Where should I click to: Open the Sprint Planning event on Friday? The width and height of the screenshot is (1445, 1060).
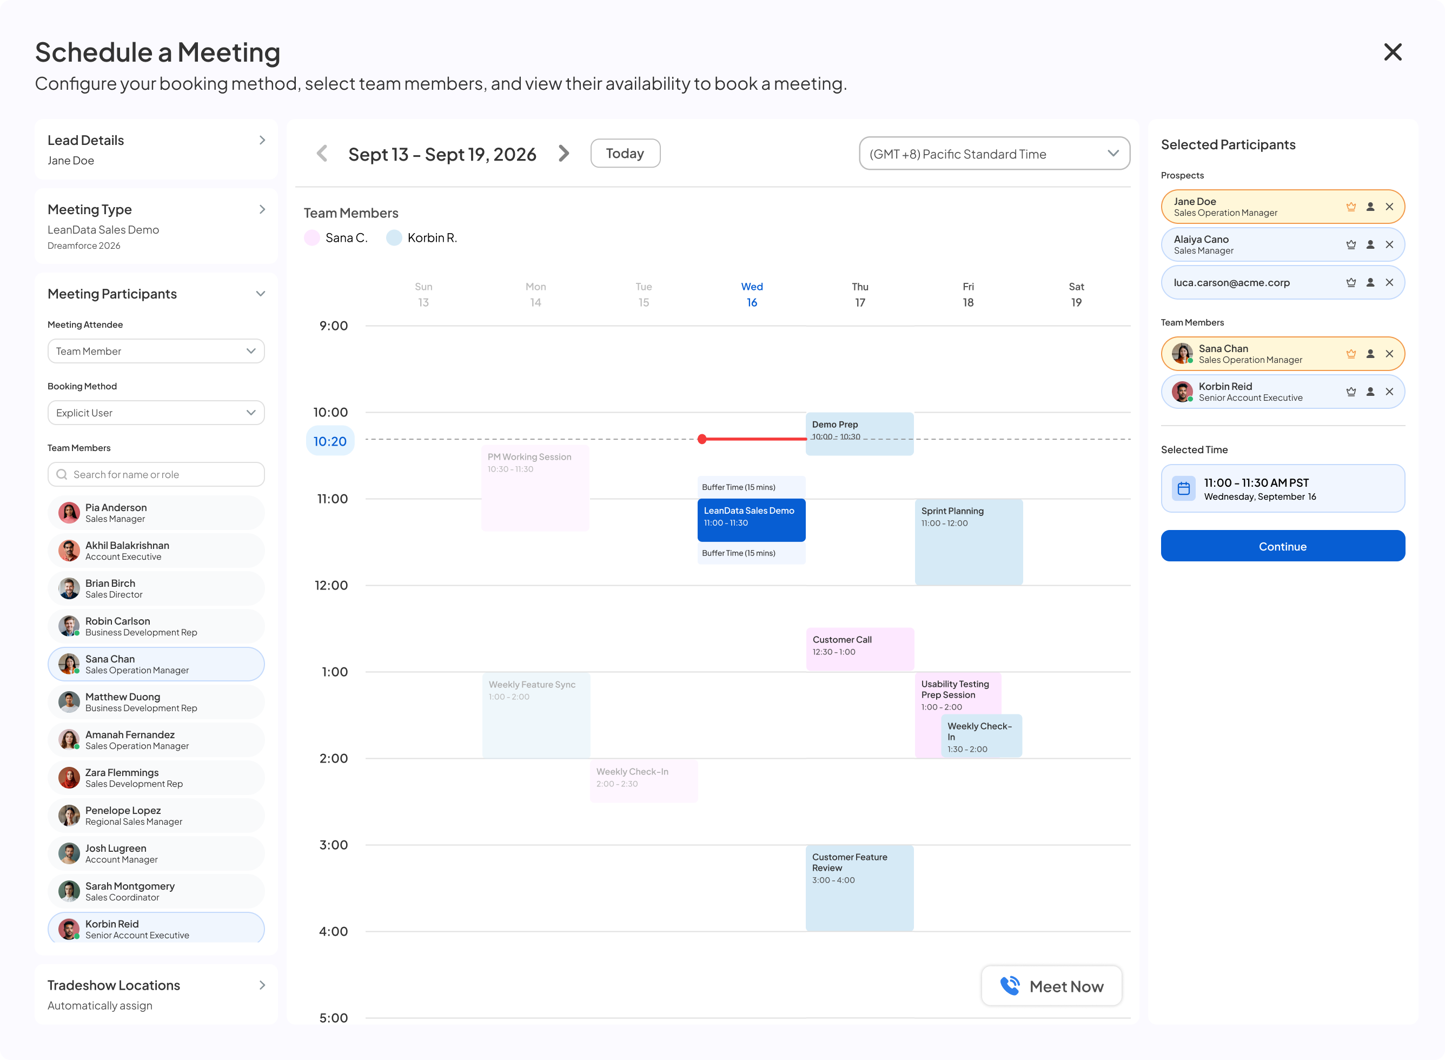pos(968,541)
